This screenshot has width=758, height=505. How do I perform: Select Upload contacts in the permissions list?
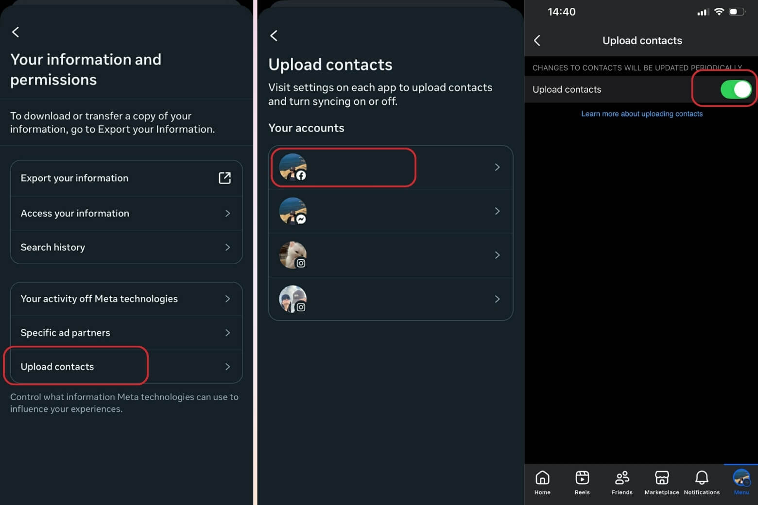tap(57, 367)
